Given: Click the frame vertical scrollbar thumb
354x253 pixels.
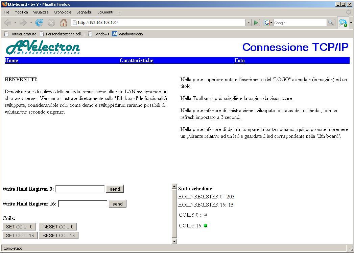Looking at the screenshot, I should coord(174,213).
